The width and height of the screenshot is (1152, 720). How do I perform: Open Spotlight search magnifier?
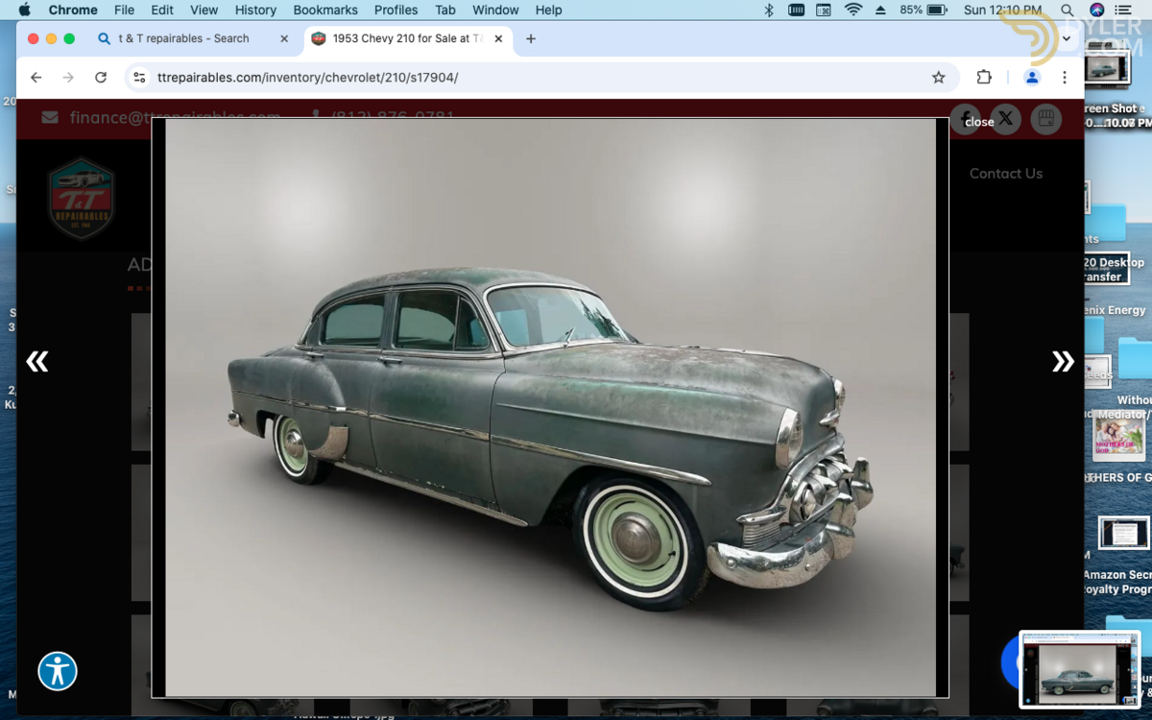(1068, 10)
